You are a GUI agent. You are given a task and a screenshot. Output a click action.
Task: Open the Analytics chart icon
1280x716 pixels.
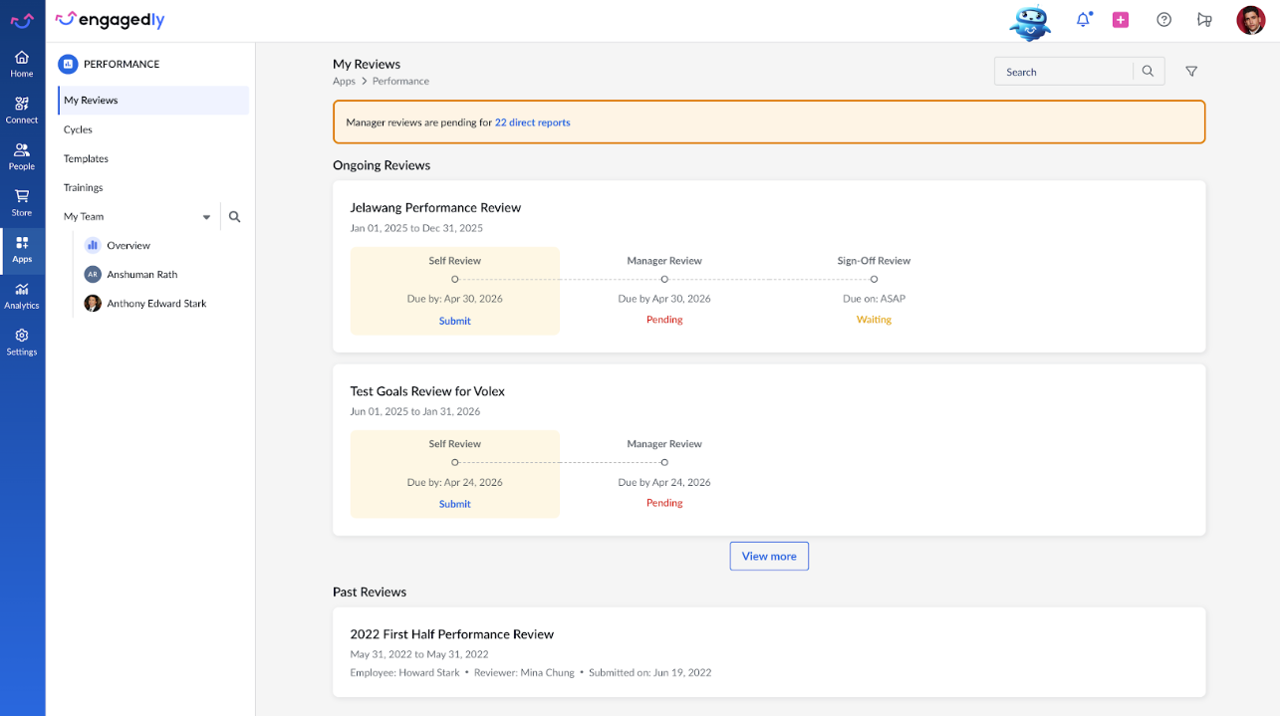[x=22, y=289]
